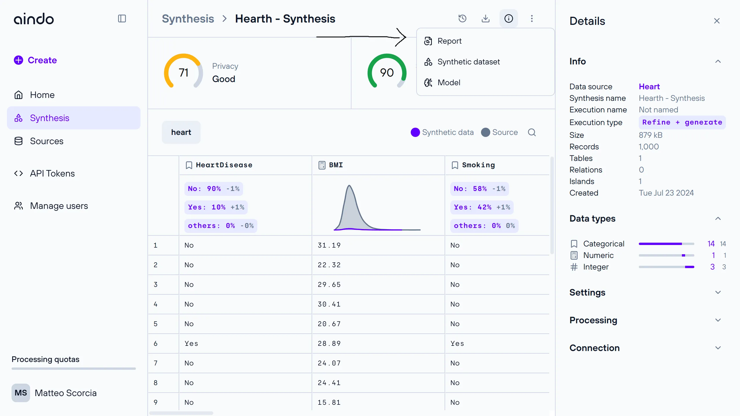Click the HeartDisease categorical bookmark icon
The image size is (740, 416).
click(x=189, y=165)
